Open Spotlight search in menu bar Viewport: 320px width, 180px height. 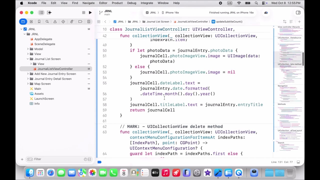tap(256, 3)
